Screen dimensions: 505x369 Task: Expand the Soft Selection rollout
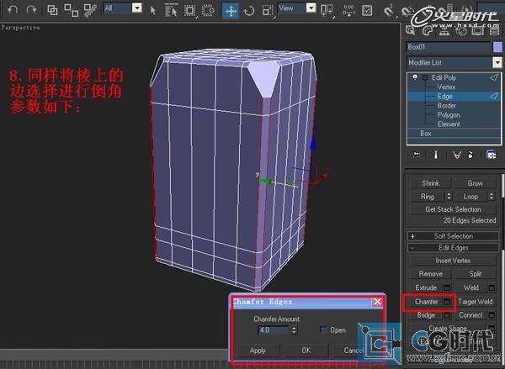(453, 236)
